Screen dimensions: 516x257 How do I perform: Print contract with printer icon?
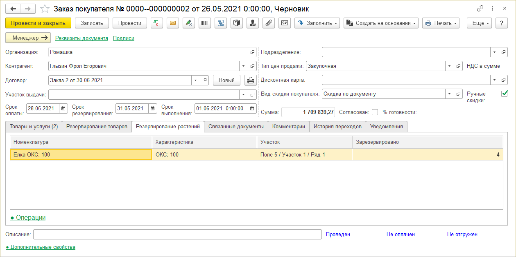click(x=251, y=80)
